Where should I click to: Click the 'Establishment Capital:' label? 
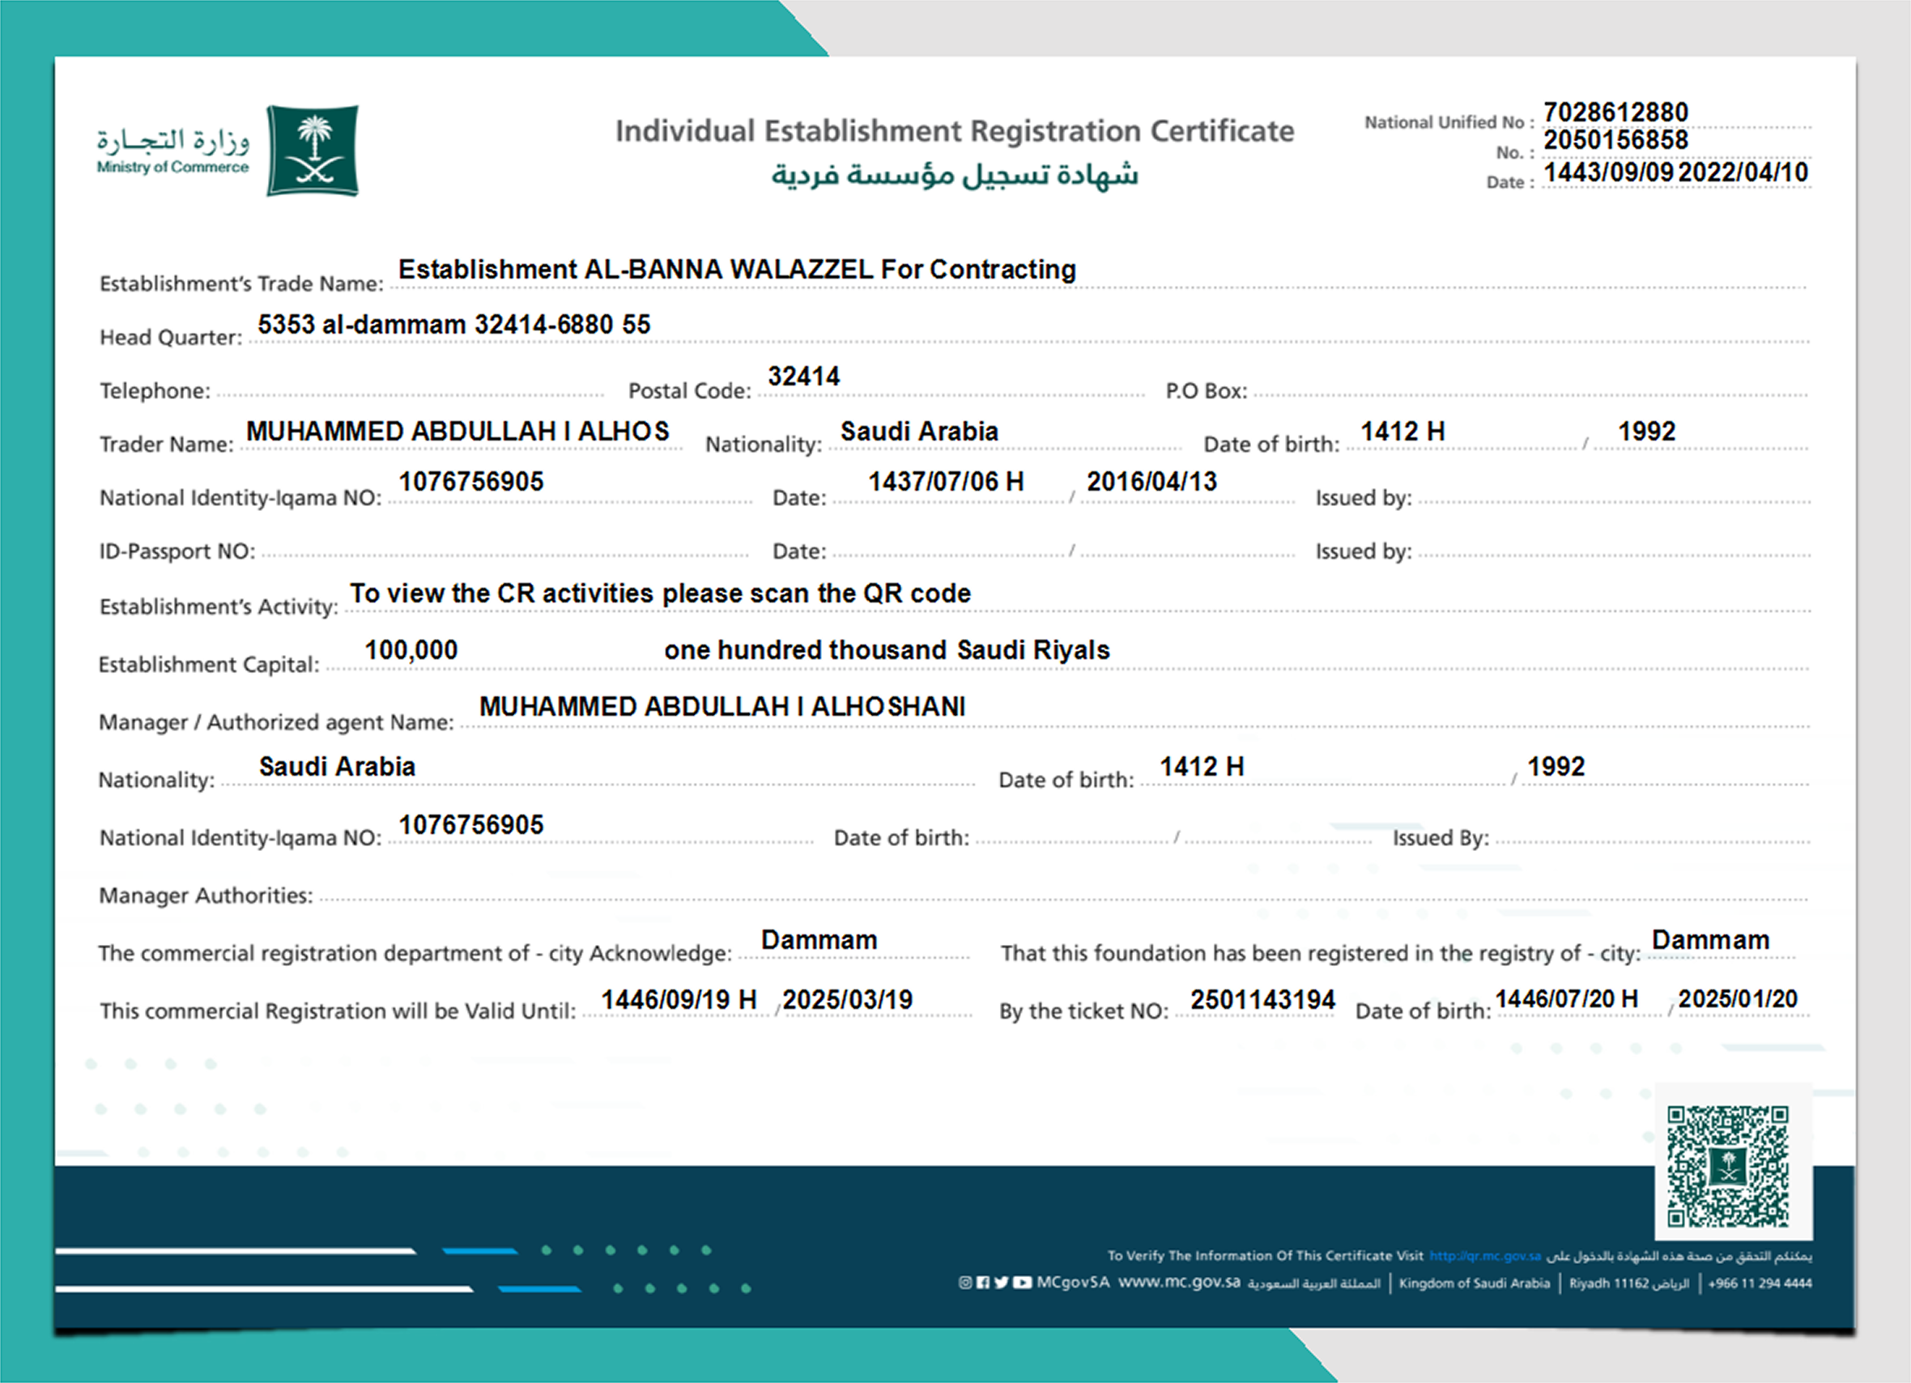tap(209, 665)
